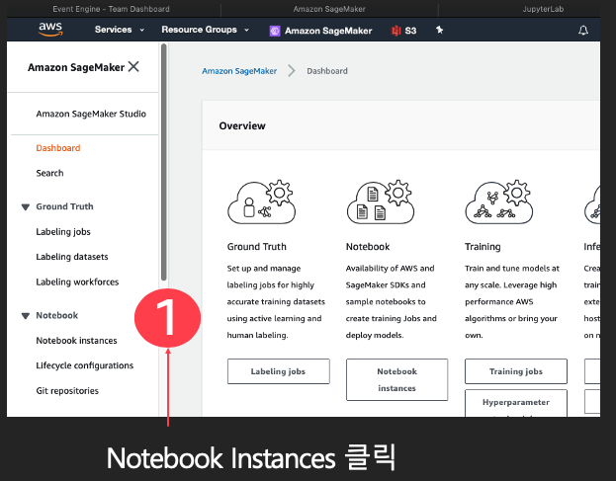Select Dashboard in the sidebar
The height and width of the screenshot is (481, 616).
tap(58, 148)
